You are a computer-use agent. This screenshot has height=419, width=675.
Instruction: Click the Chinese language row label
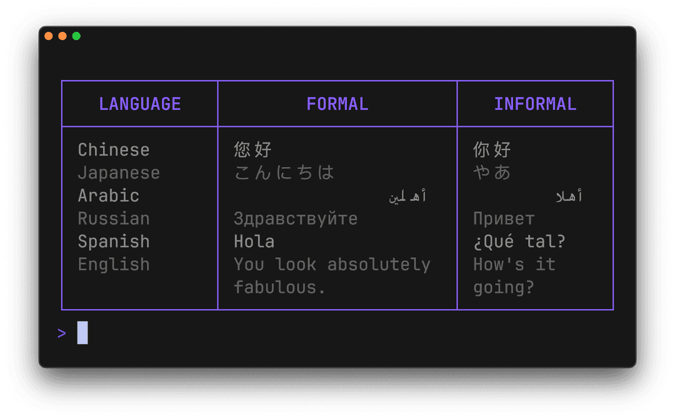(x=114, y=150)
